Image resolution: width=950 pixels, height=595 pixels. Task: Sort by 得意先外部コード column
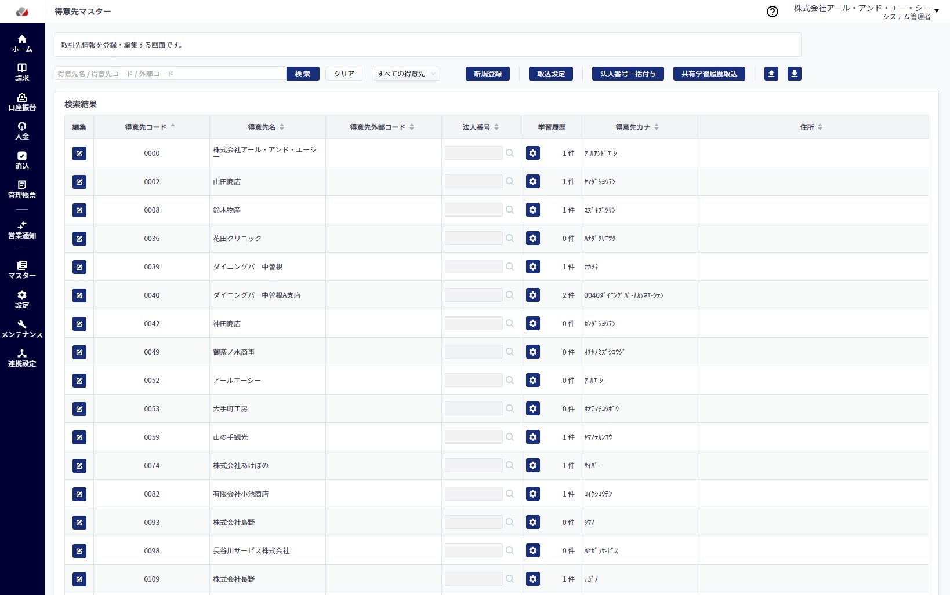[x=412, y=127]
